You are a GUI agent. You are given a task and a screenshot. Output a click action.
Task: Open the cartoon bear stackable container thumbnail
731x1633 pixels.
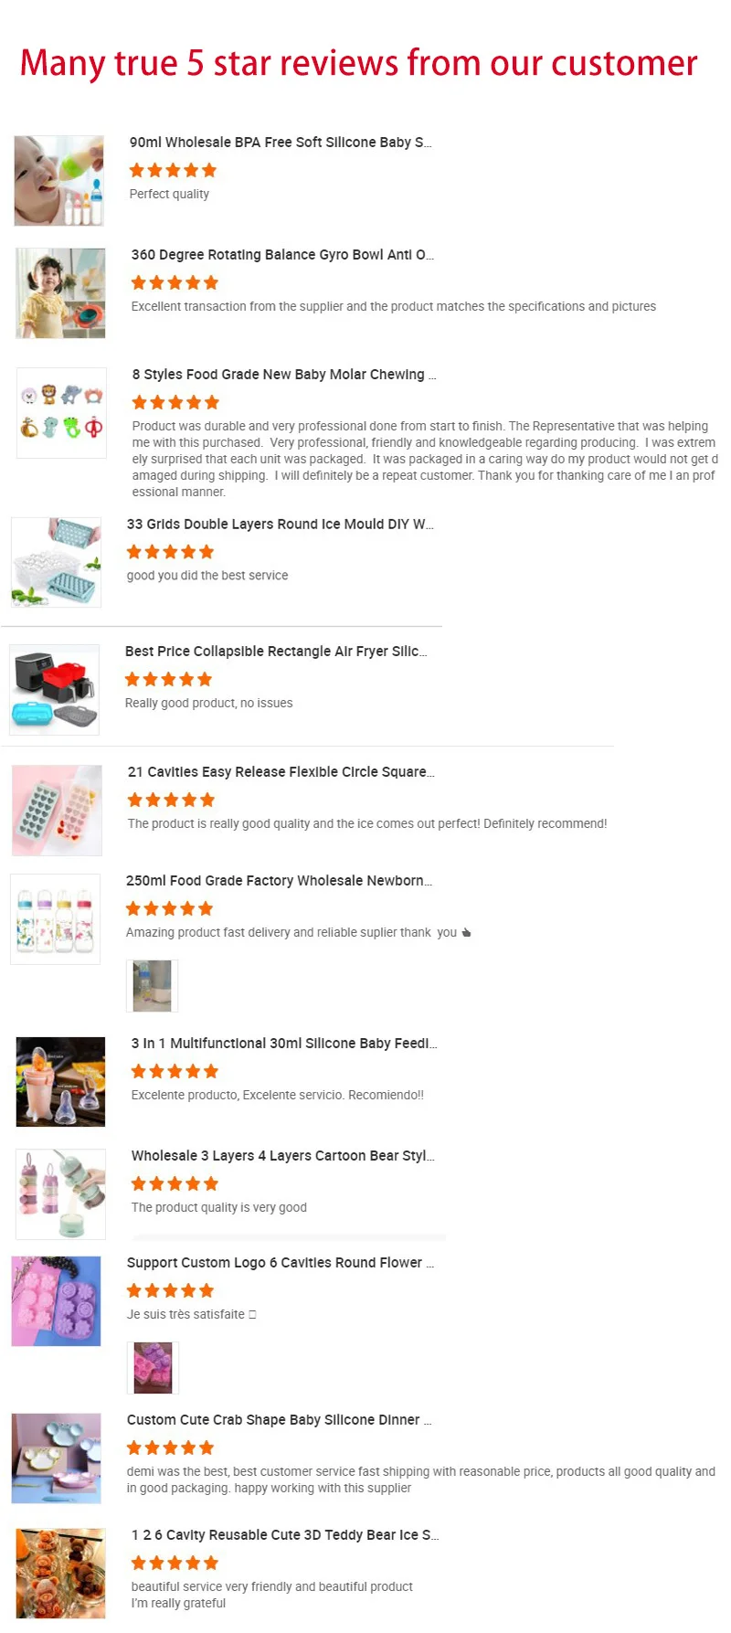[61, 1194]
